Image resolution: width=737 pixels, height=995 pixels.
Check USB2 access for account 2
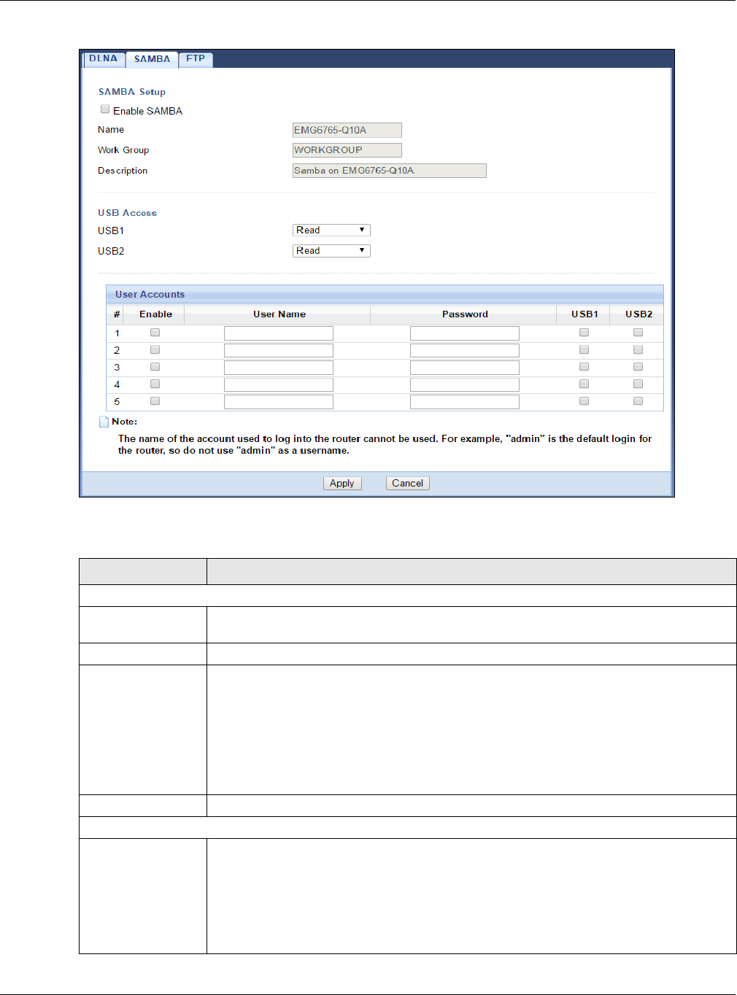[x=638, y=350]
